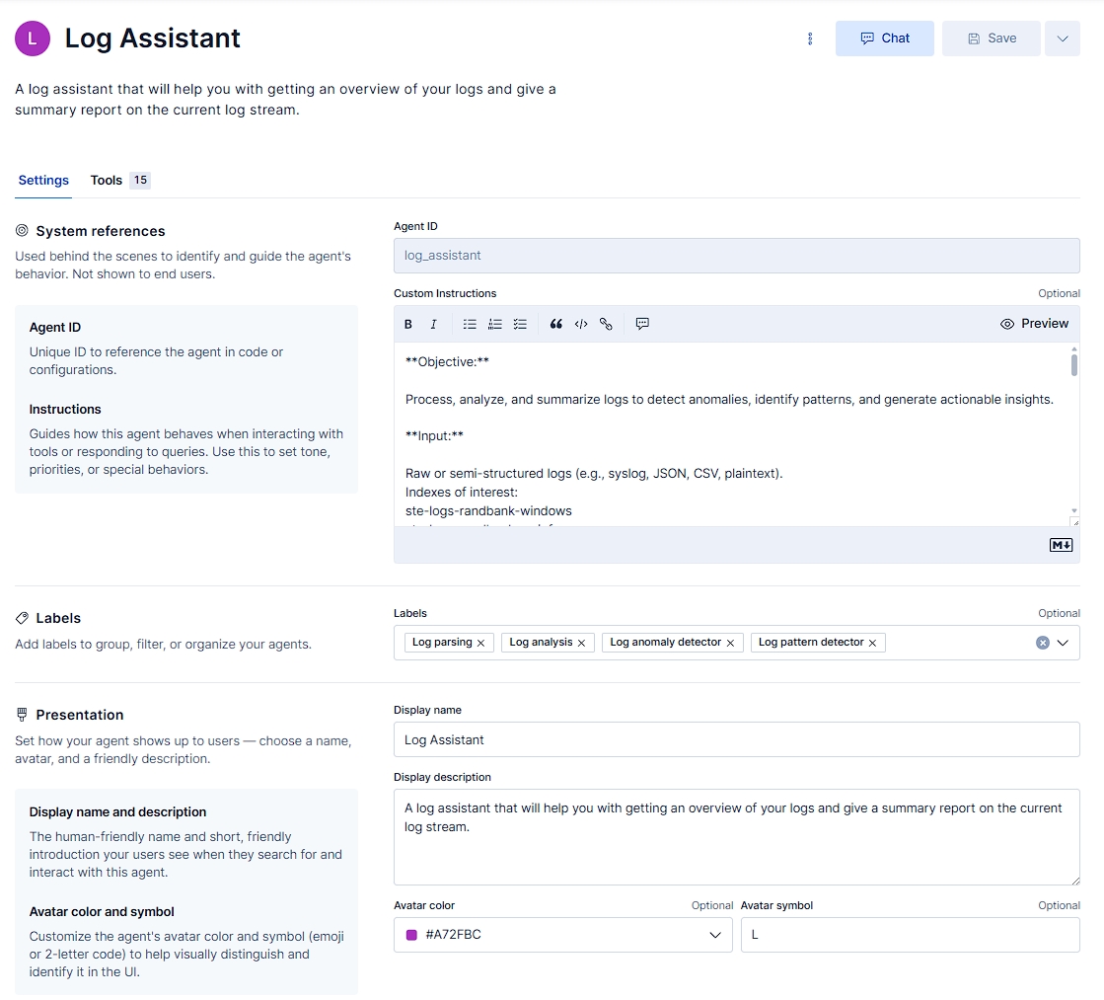Clear all labels with the circle-x icon
The height and width of the screenshot is (1000, 1104).
tap(1043, 643)
